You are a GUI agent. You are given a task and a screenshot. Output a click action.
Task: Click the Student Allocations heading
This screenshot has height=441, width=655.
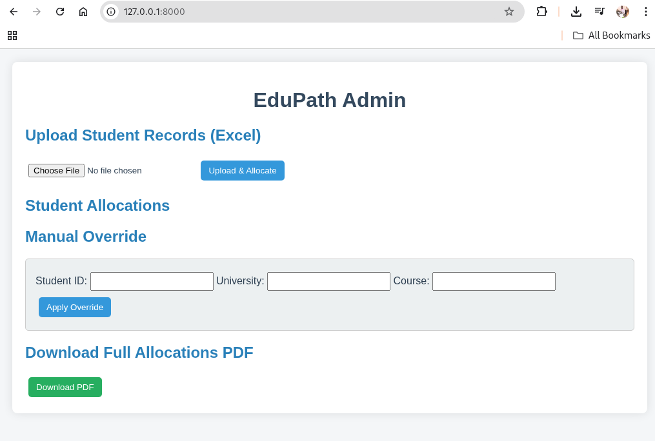(97, 205)
